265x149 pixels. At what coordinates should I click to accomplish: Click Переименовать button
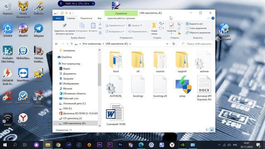click(x=137, y=31)
